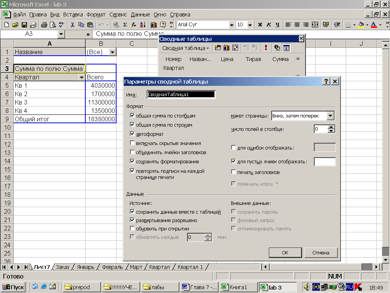Click the Тираж field button

point(253,59)
